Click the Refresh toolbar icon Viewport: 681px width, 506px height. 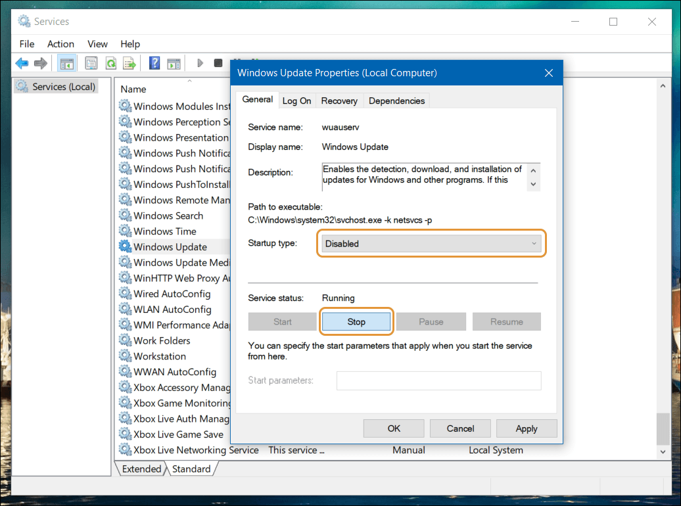tap(110, 63)
